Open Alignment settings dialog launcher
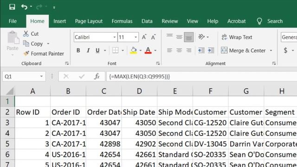Screen dimensions: 297x167 coord(274,64)
